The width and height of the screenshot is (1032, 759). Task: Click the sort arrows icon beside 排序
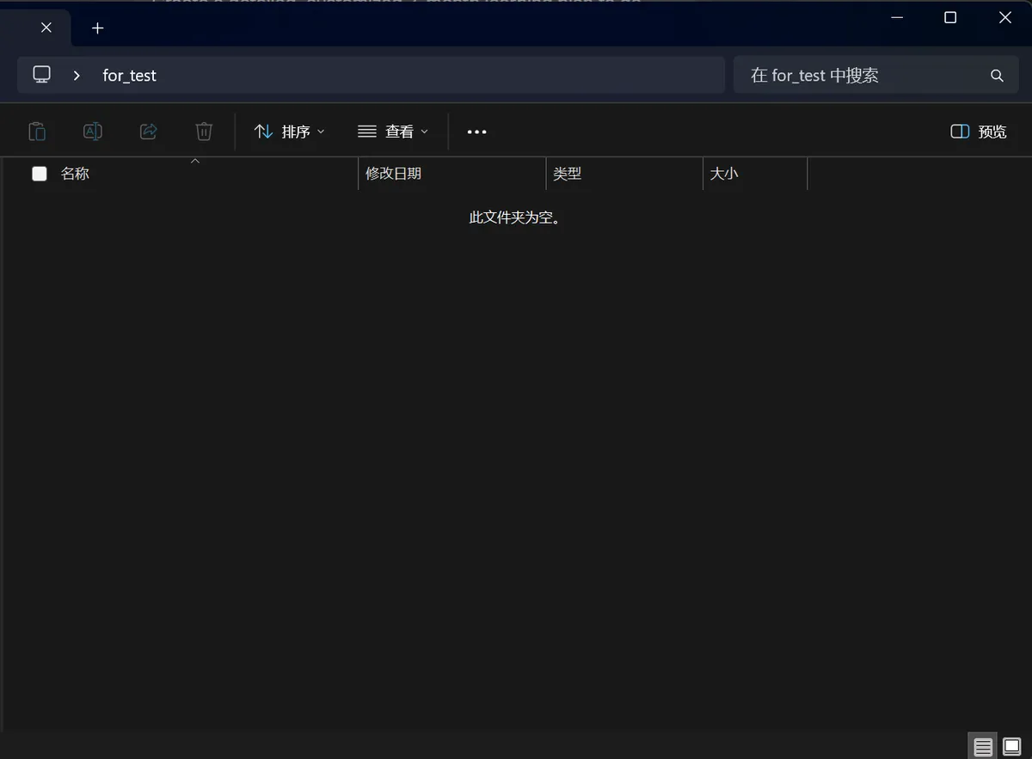(263, 131)
